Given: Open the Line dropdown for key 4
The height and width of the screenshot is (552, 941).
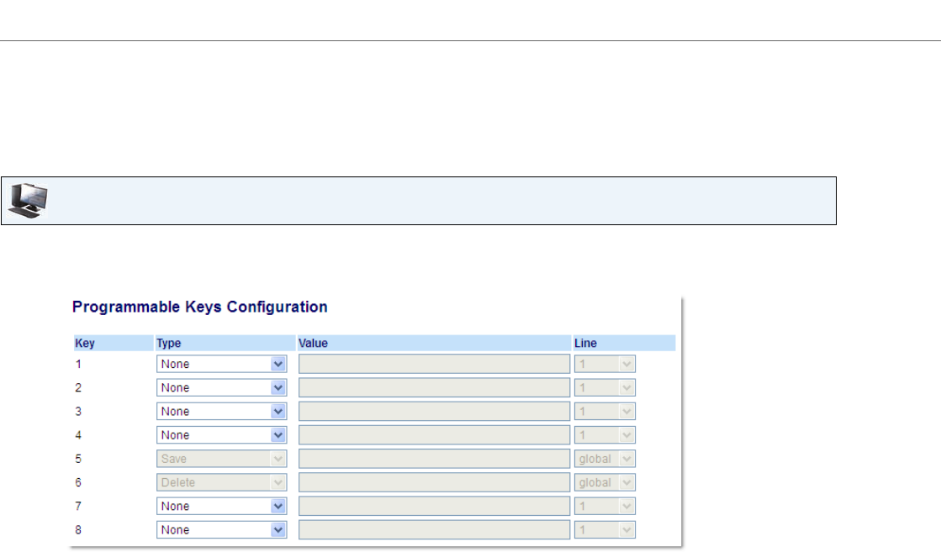Looking at the screenshot, I should (x=605, y=435).
